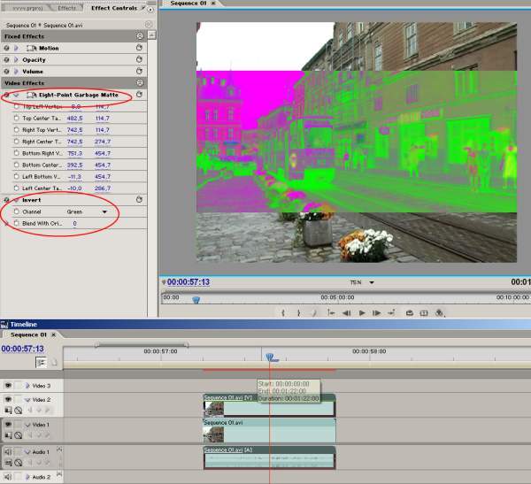Set display style for Audio 1 track
Image resolution: width=531 pixels, height=484 pixels.
click(x=8, y=463)
